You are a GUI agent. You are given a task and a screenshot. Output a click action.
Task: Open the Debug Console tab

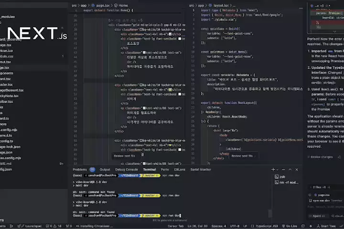pos(127,169)
